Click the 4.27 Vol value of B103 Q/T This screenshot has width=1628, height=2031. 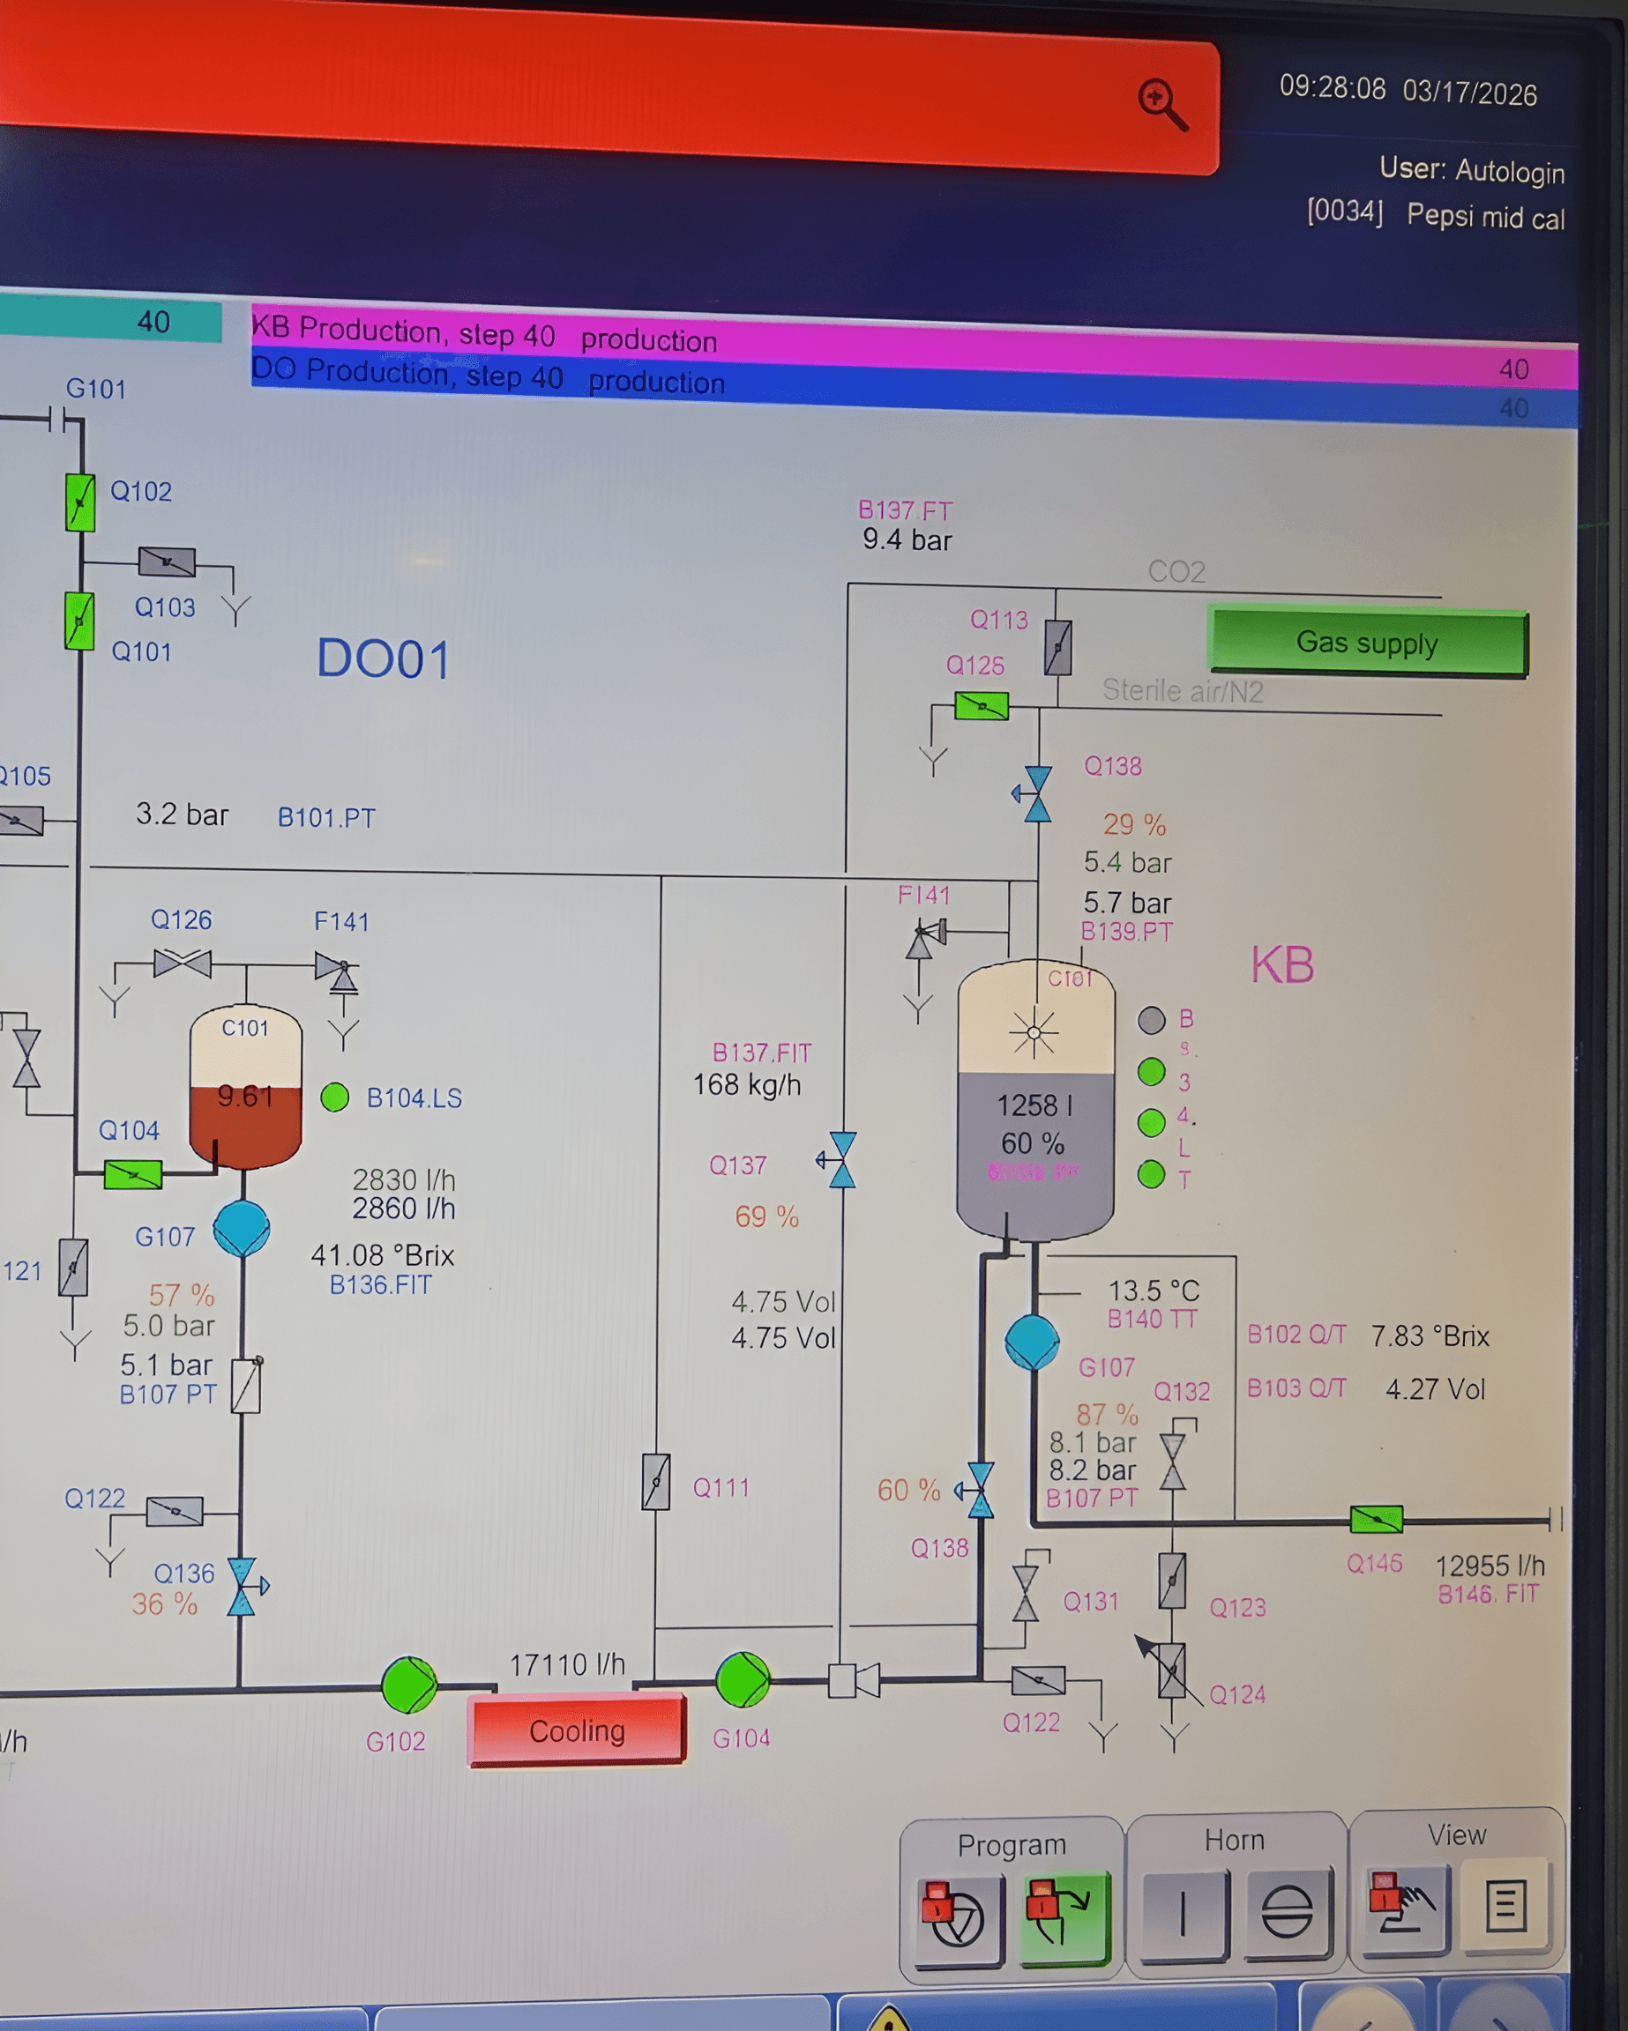coord(1435,1388)
